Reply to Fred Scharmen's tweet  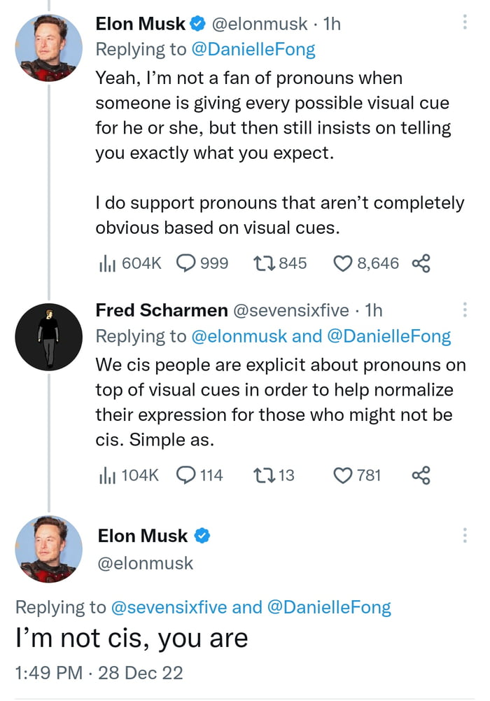point(199,476)
